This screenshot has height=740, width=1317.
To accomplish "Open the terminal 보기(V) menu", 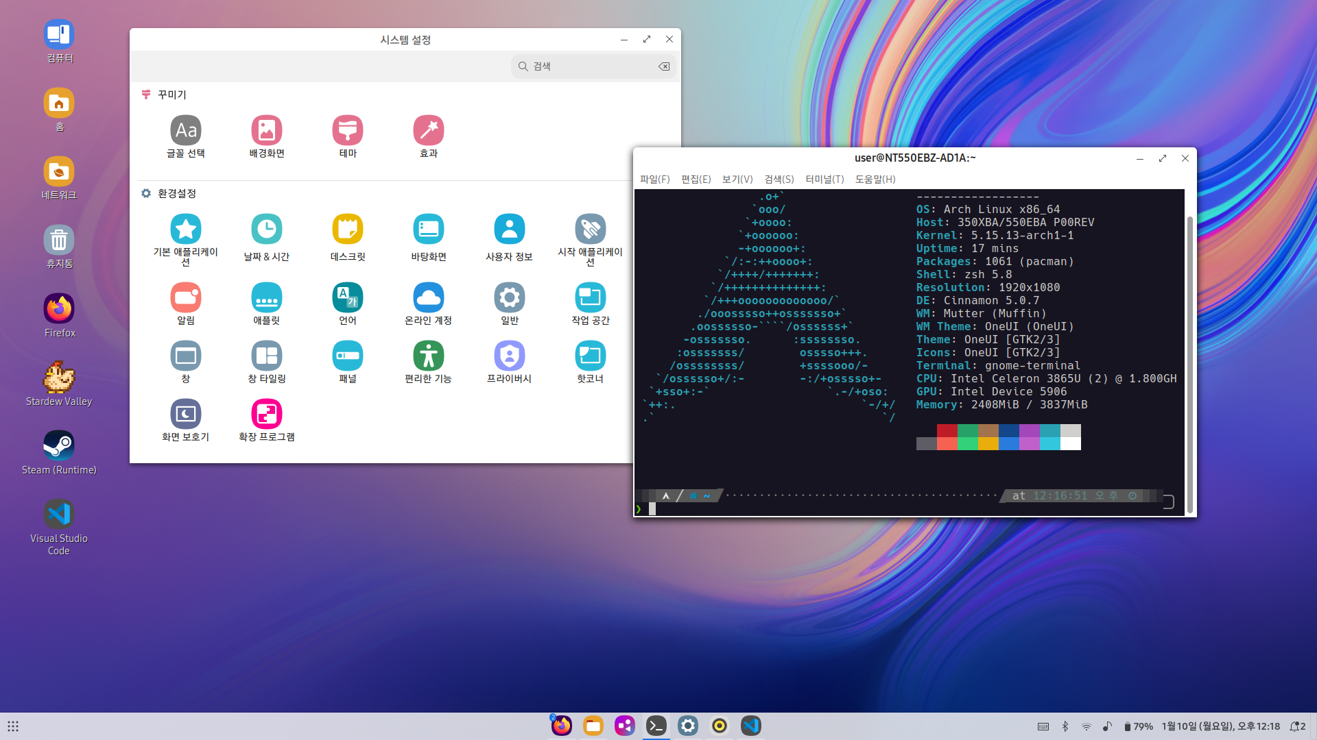I will tap(737, 180).
